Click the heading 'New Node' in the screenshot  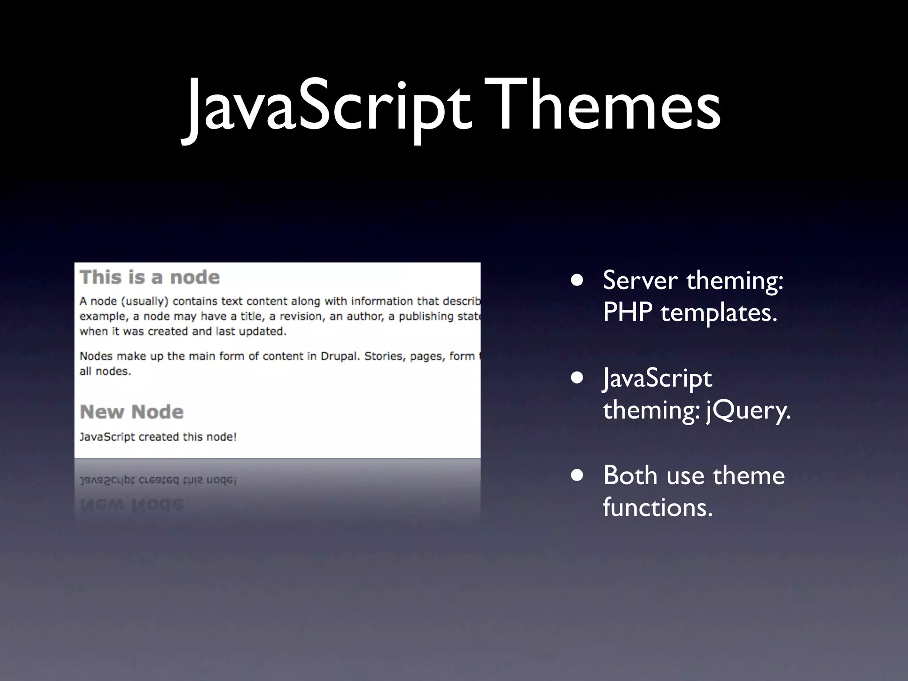[x=132, y=412]
